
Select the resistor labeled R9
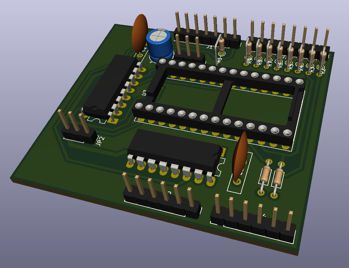248,51
